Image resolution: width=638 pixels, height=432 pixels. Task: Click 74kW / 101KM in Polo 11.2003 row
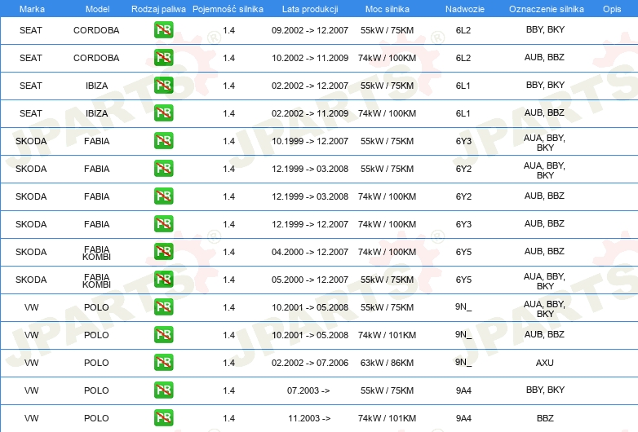(x=387, y=418)
